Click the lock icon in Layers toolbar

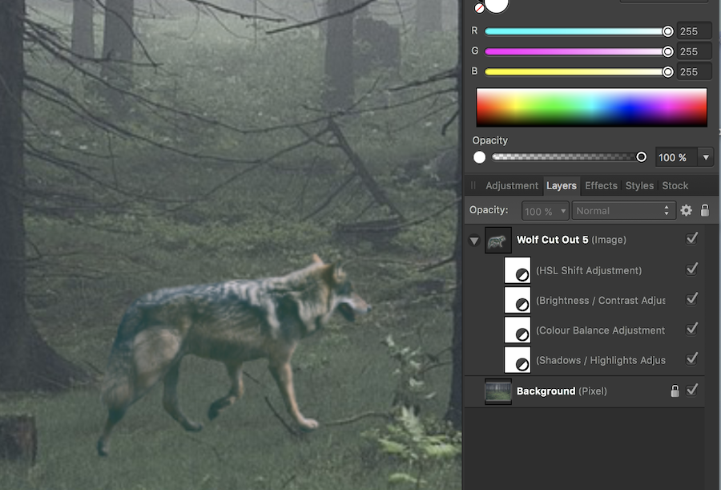705,211
